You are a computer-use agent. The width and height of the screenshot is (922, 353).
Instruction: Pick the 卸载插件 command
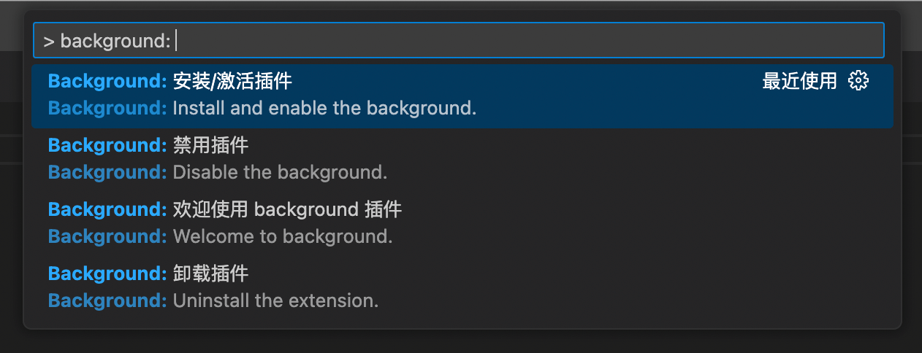coord(210,274)
